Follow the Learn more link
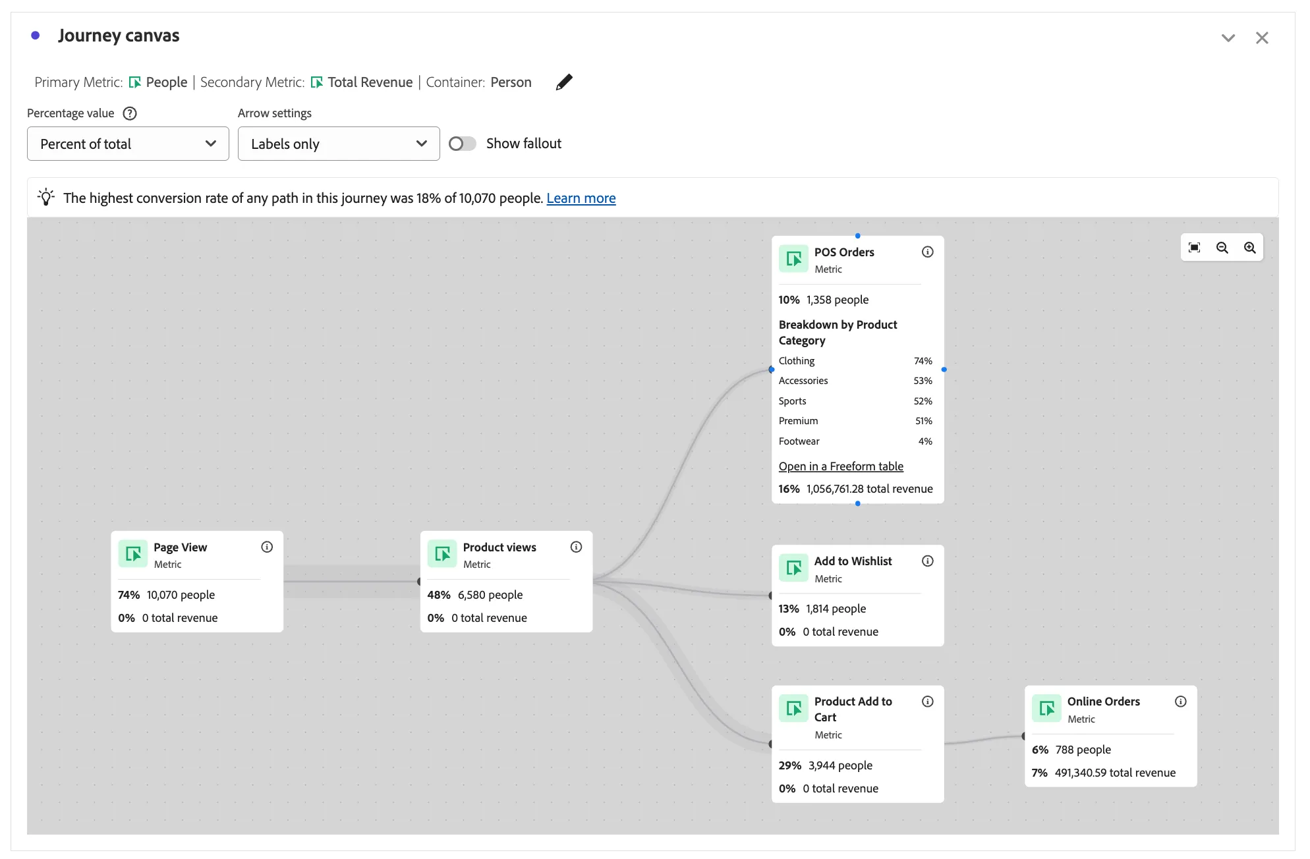Viewport: 1310px width, 859px height. pos(581,198)
